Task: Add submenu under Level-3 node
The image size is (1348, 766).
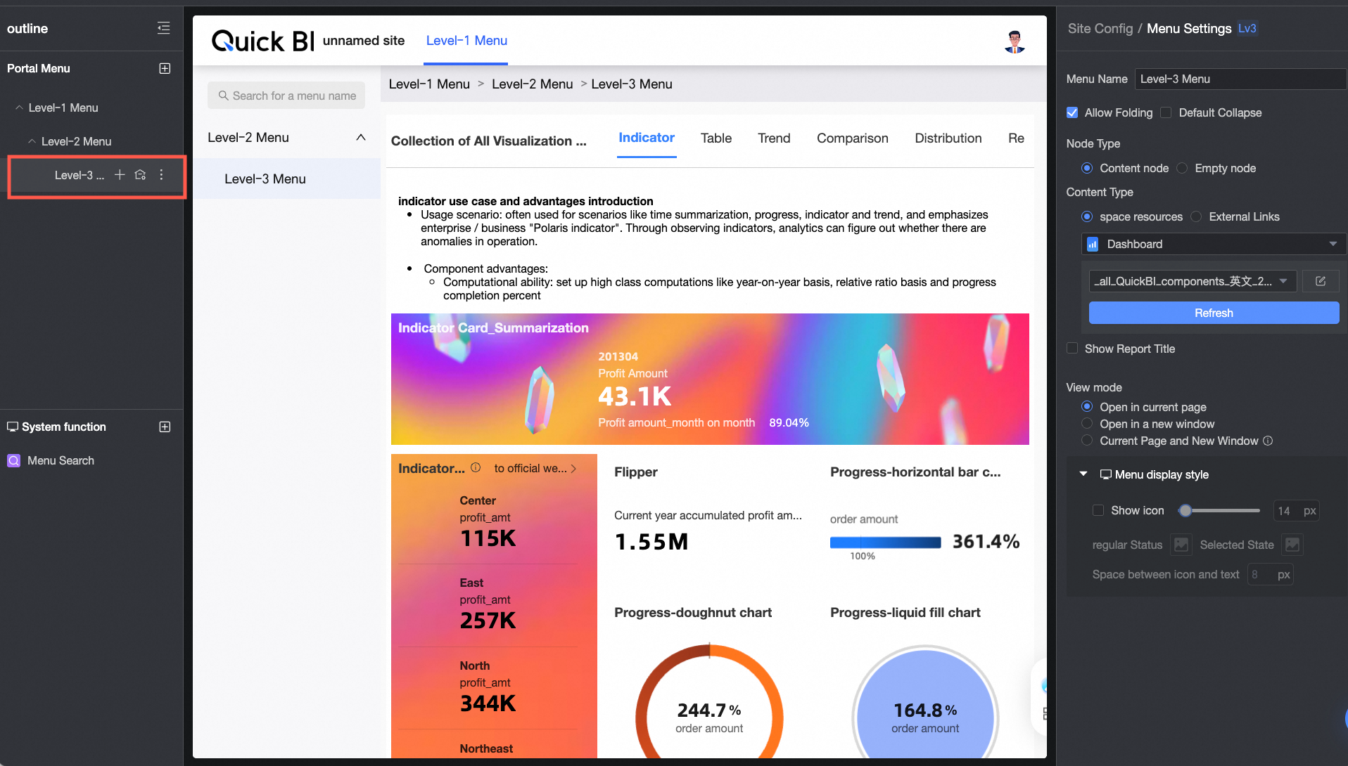Action: (x=120, y=174)
